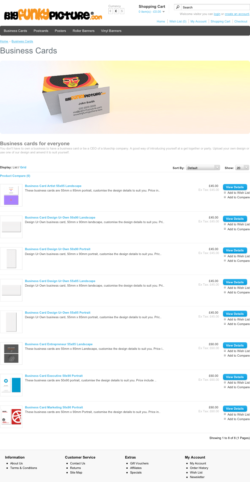Screen dimensions: 250x482
Task: Add Entrepreneur 55x85 Landscape to Compare
Action: tap(238, 356)
